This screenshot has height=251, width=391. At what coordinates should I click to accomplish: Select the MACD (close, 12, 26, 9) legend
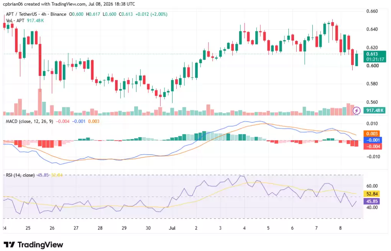click(29, 121)
